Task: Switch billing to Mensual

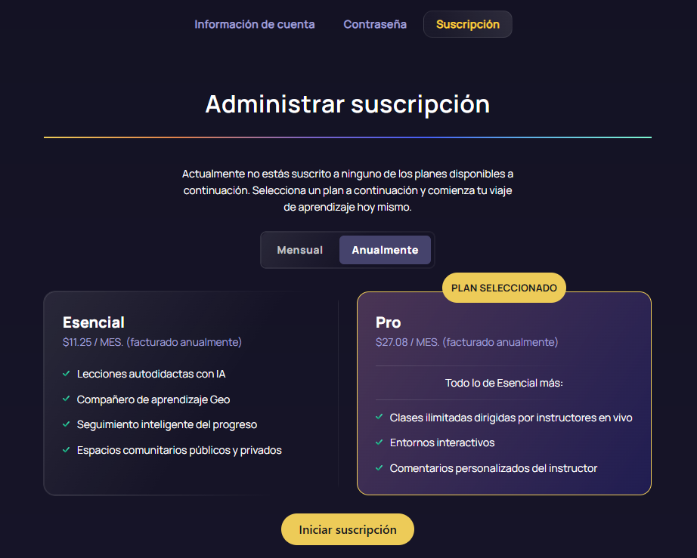Action: coord(299,250)
